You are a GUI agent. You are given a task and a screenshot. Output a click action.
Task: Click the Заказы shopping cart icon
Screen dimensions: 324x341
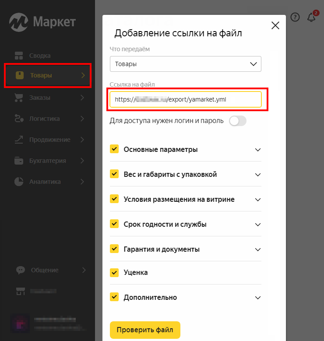click(19, 98)
